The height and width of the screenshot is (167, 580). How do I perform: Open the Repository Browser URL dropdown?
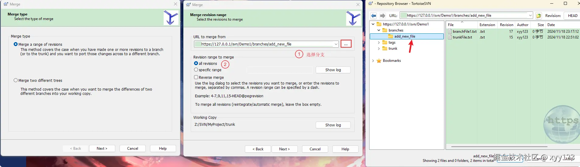point(530,15)
